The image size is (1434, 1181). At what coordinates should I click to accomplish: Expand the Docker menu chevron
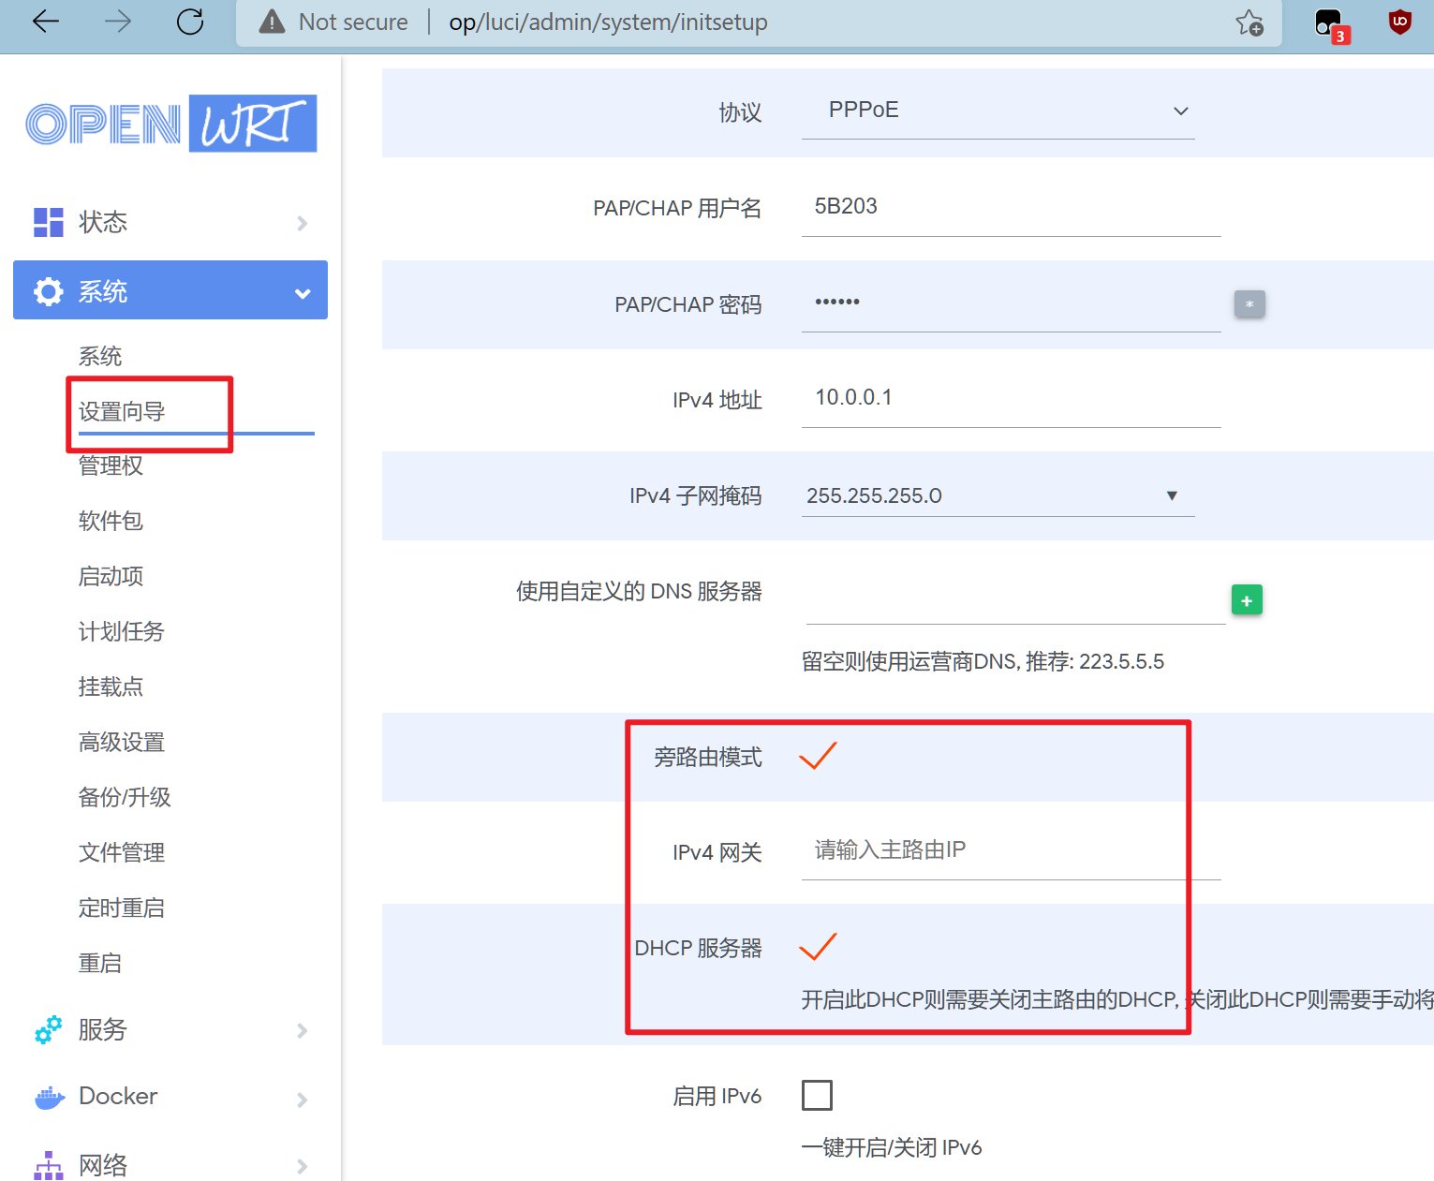pyautogui.click(x=303, y=1100)
